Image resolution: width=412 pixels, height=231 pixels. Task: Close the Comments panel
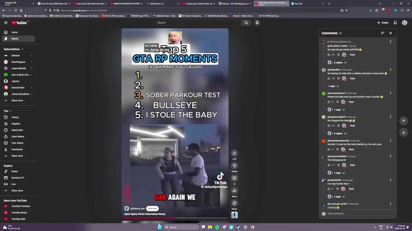390,33
